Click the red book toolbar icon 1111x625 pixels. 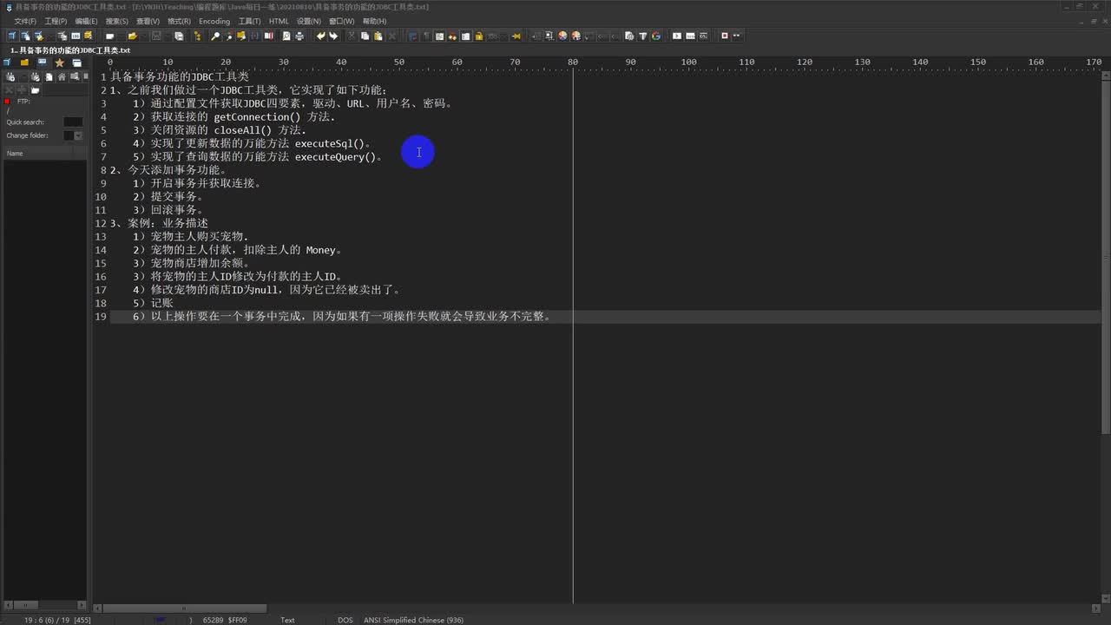click(x=268, y=36)
